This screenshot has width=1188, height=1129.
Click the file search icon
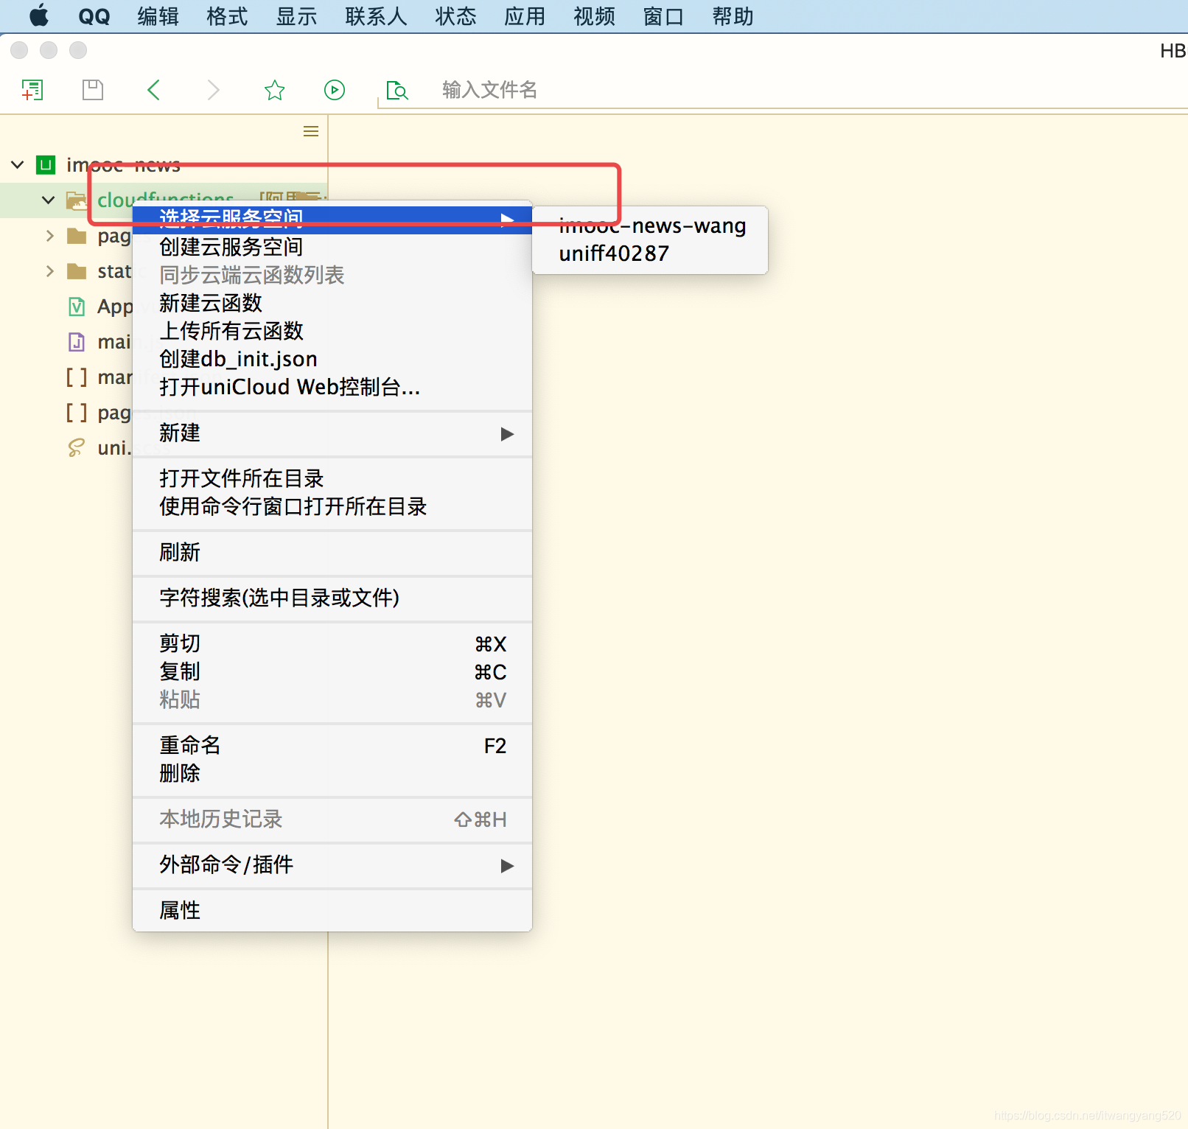pos(397,90)
